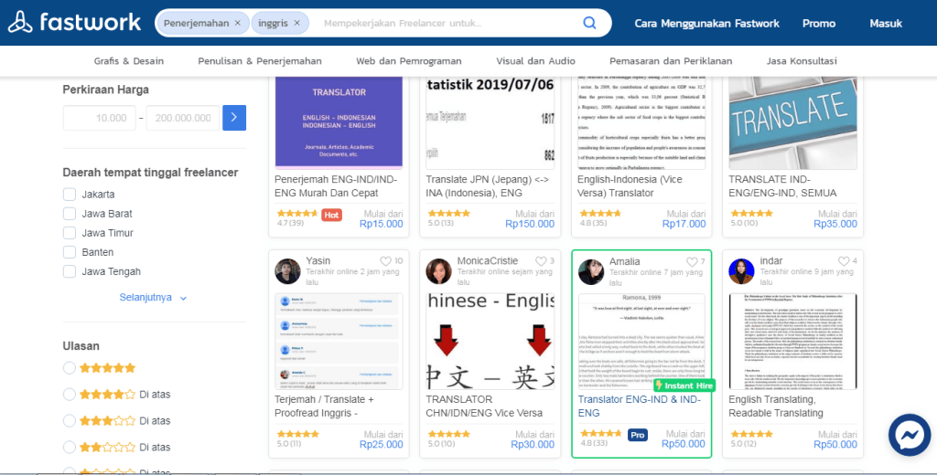Click the search magnifier icon
This screenshot has height=475, width=937.
[x=590, y=23]
